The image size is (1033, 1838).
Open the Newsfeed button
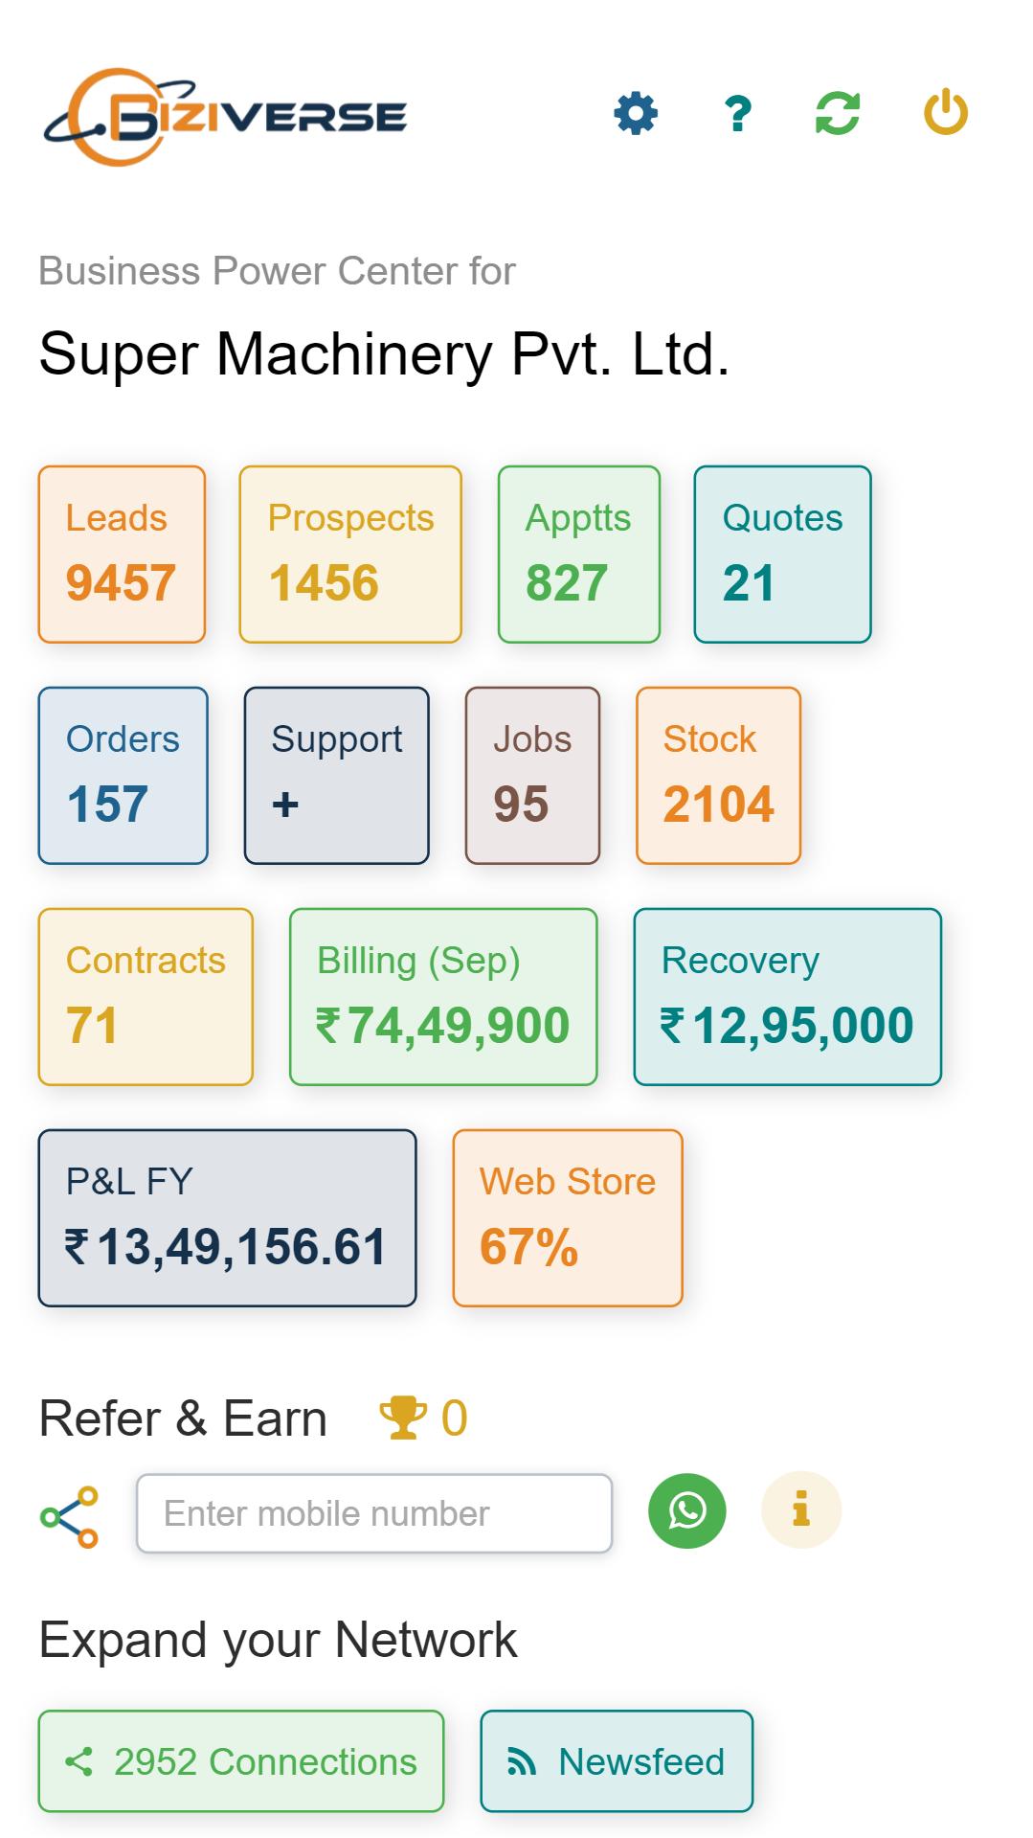[x=617, y=1761]
